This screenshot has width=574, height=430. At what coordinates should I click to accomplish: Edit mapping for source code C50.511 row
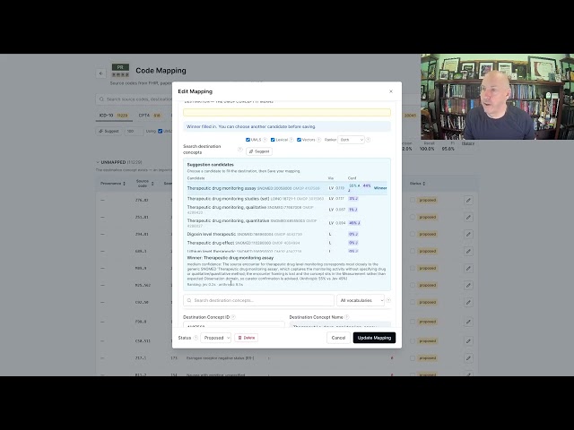click(x=468, y=340)
